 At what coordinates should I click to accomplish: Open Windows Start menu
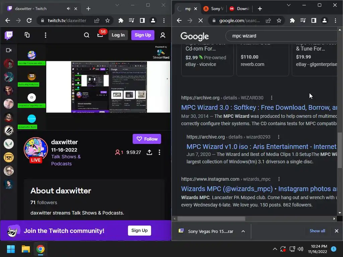[x=11, y=249]
